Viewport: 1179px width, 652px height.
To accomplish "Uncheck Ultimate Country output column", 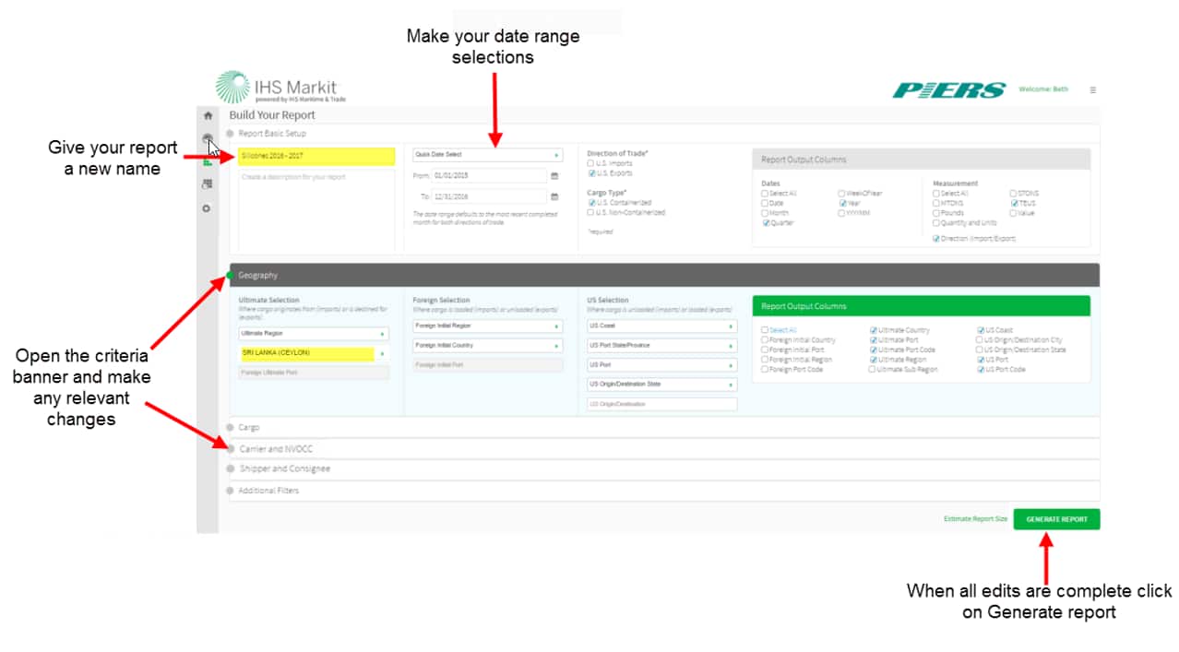I will (873, 330).
